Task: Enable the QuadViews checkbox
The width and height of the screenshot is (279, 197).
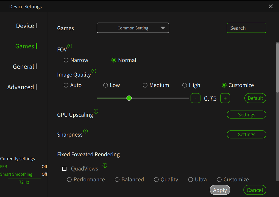Action: point(65,169)
